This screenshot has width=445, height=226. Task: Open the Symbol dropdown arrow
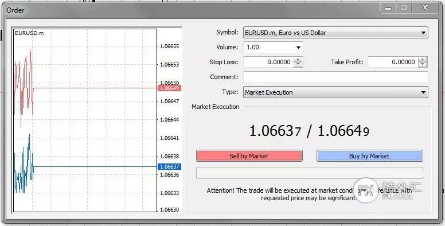[423, 33]
